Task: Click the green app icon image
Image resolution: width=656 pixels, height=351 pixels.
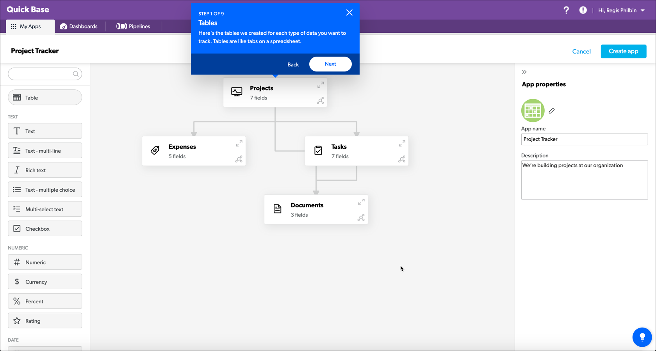Action: point(533,110)
